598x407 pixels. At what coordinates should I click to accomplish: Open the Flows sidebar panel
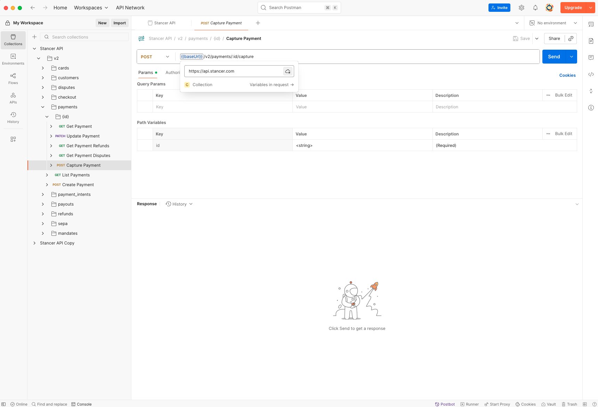click(x=13, y=78)
